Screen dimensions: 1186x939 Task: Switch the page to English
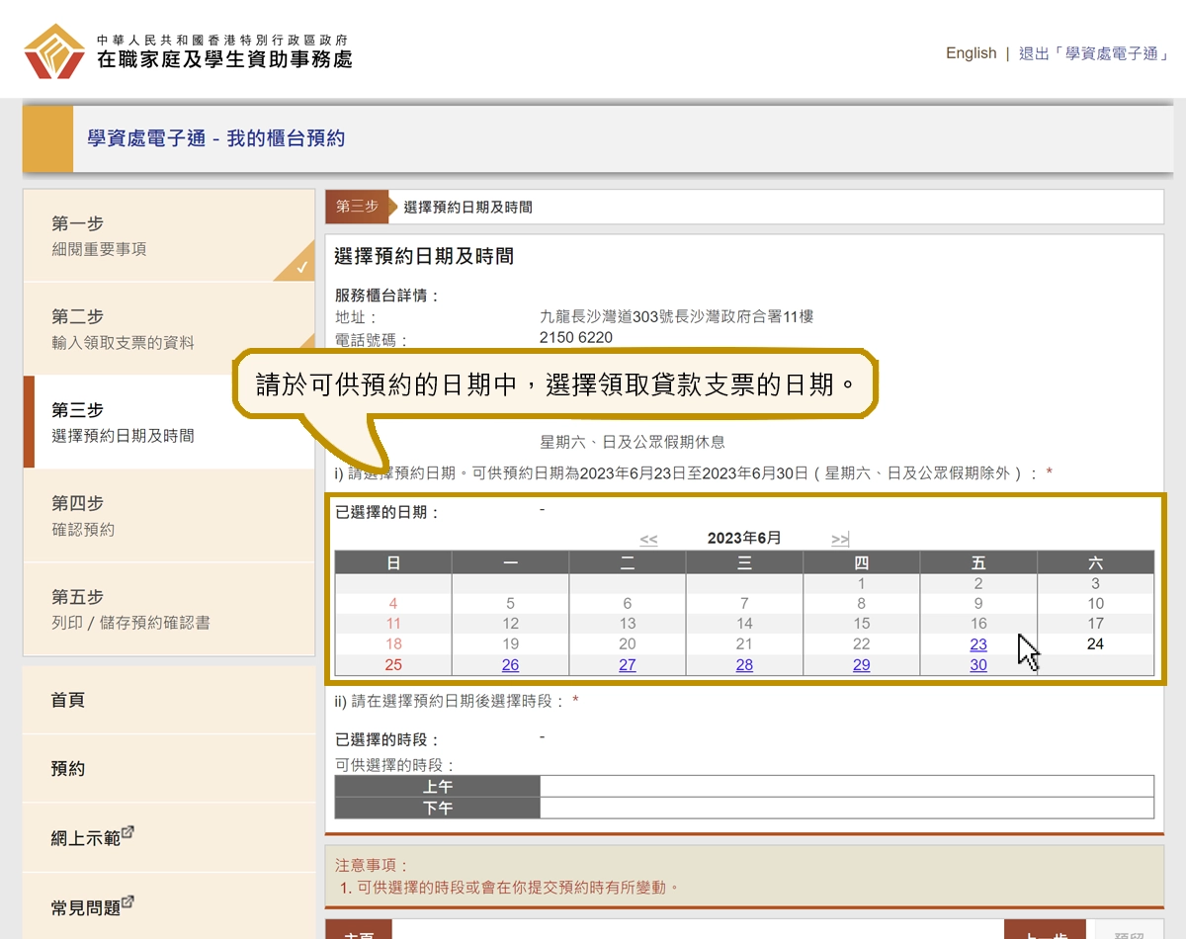click(x=970, y=53)
